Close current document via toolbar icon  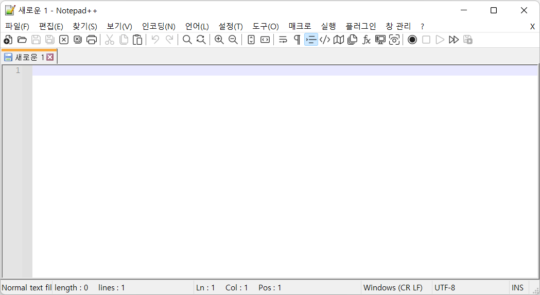coord(64,40)
